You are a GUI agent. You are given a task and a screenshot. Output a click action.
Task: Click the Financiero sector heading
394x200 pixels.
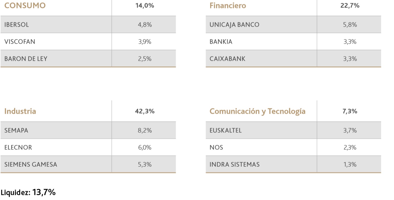coord(228,6)
